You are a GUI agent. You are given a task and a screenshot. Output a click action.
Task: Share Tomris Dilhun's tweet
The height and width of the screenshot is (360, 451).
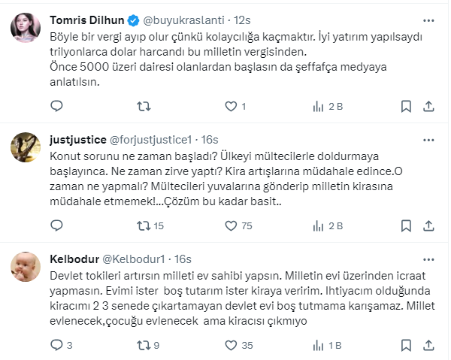click(430, 106)
